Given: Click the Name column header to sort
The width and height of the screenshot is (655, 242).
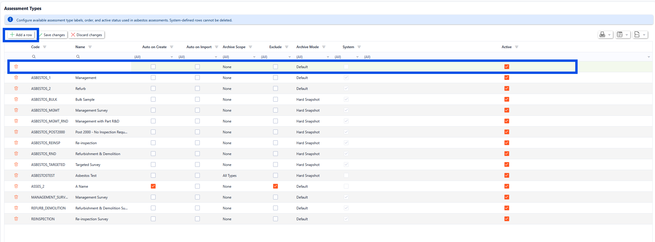Looking at the screenshot, I should (x=80, y=47).
